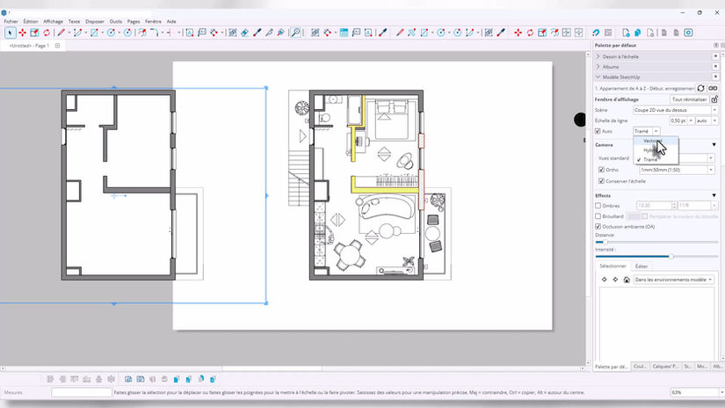Toggle the Auto render checkbox
The width and height of the screenshot is (725, 408).
coord(598,131)
